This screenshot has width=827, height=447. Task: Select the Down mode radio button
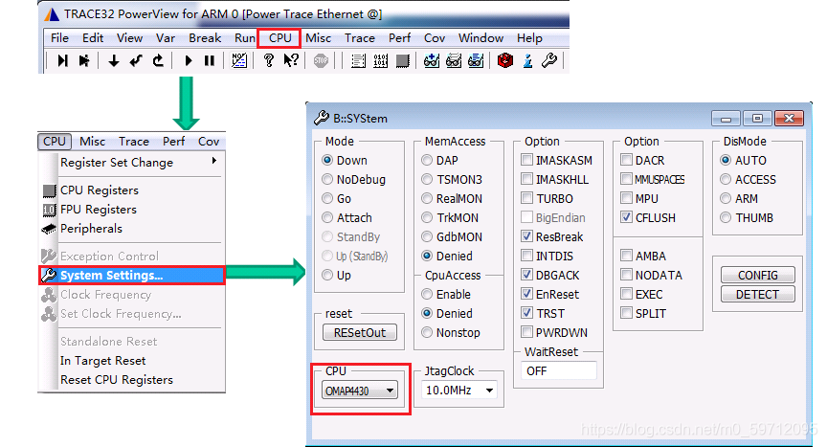click(x=327, y=160)
